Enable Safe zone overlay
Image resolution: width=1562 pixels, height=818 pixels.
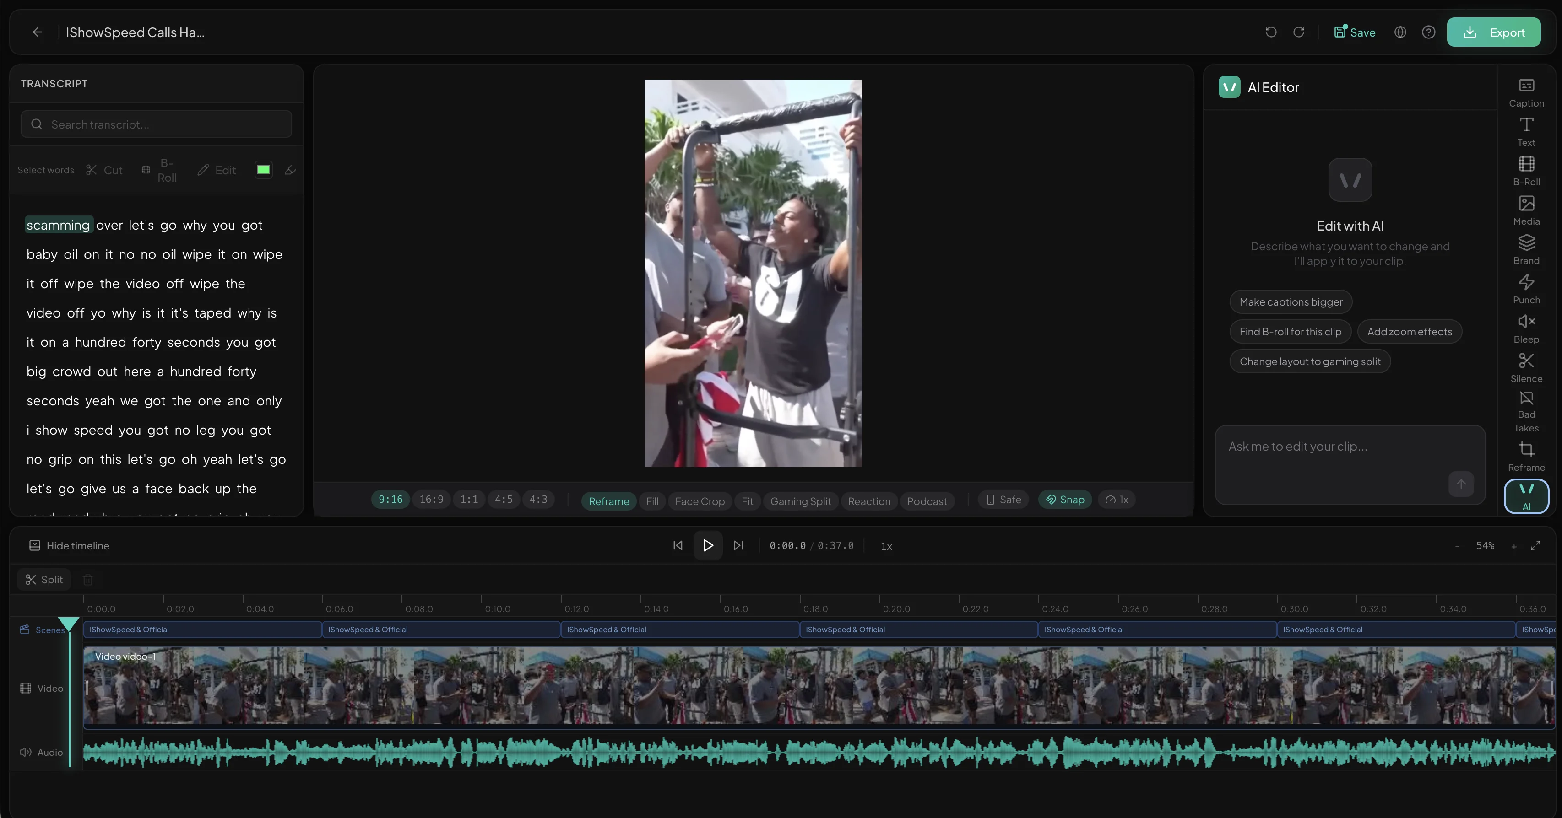point(1003,499)
